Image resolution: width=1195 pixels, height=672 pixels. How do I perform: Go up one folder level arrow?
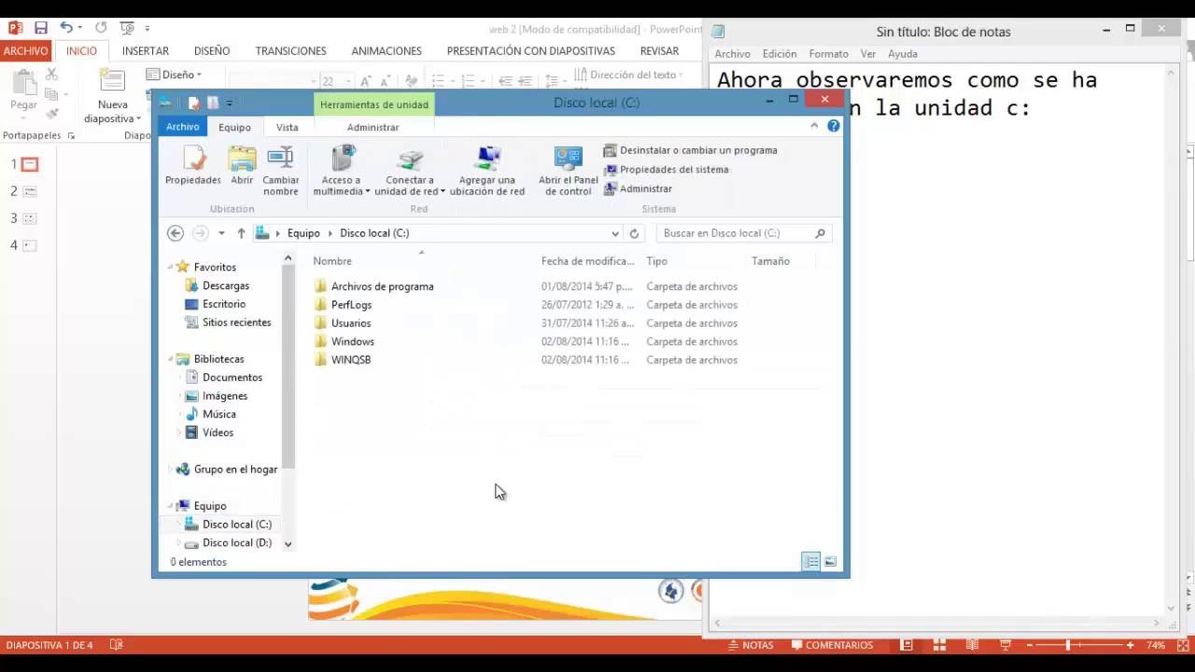point(241,233)
